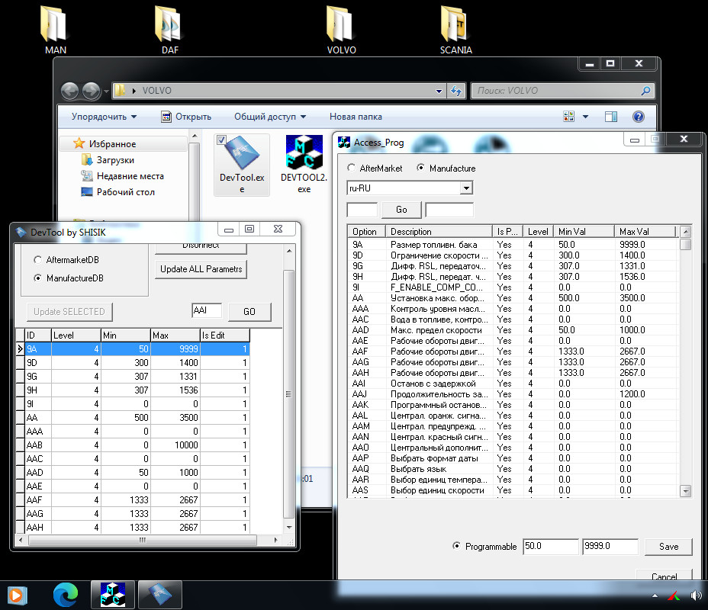Click the DevTool horizontal scrollbar
708x610 pixels.
(x=142, y=540)
